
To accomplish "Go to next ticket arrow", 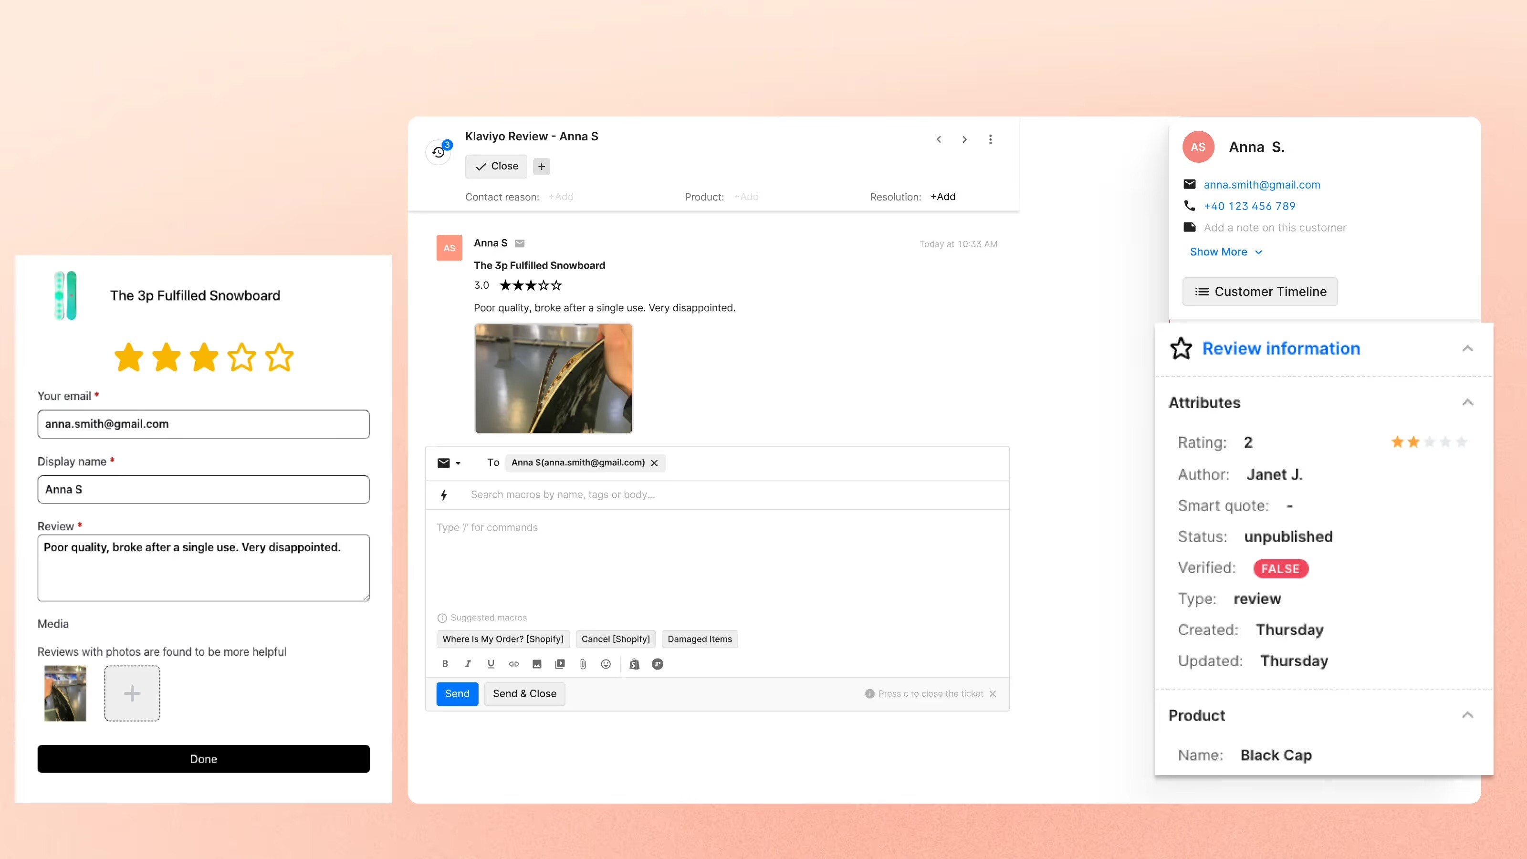I will (964, 139).
